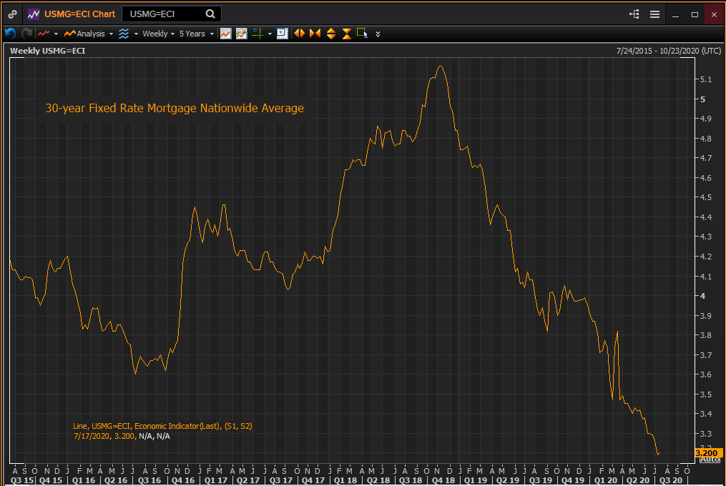The image size is (726, 486).
Task: Click the horizontal compress arrows icon
Action: tap(315, 34)
